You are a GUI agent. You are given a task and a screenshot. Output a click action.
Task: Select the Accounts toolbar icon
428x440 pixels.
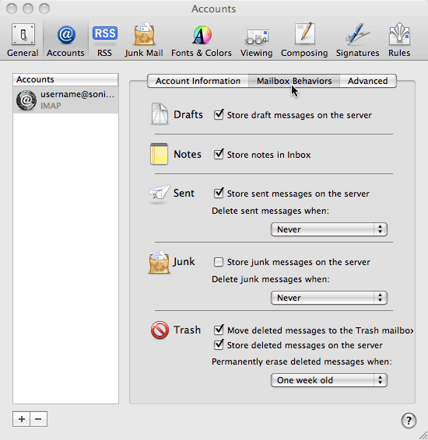(x=65, y=40)
